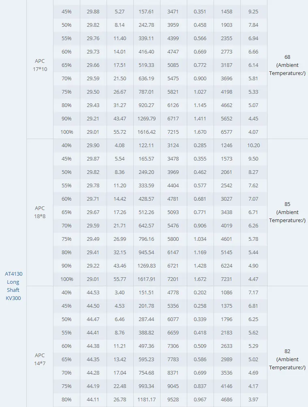Click the 7231 thrust value cell
The height and width of the screenshot is (407, 308).
coord(227,279)
